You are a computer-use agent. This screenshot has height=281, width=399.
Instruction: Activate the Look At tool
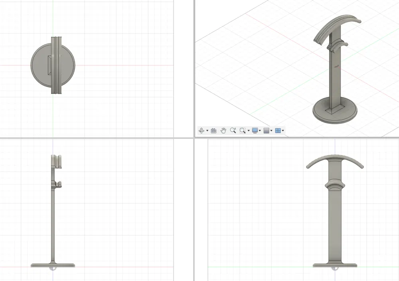(x=213, y=131)
